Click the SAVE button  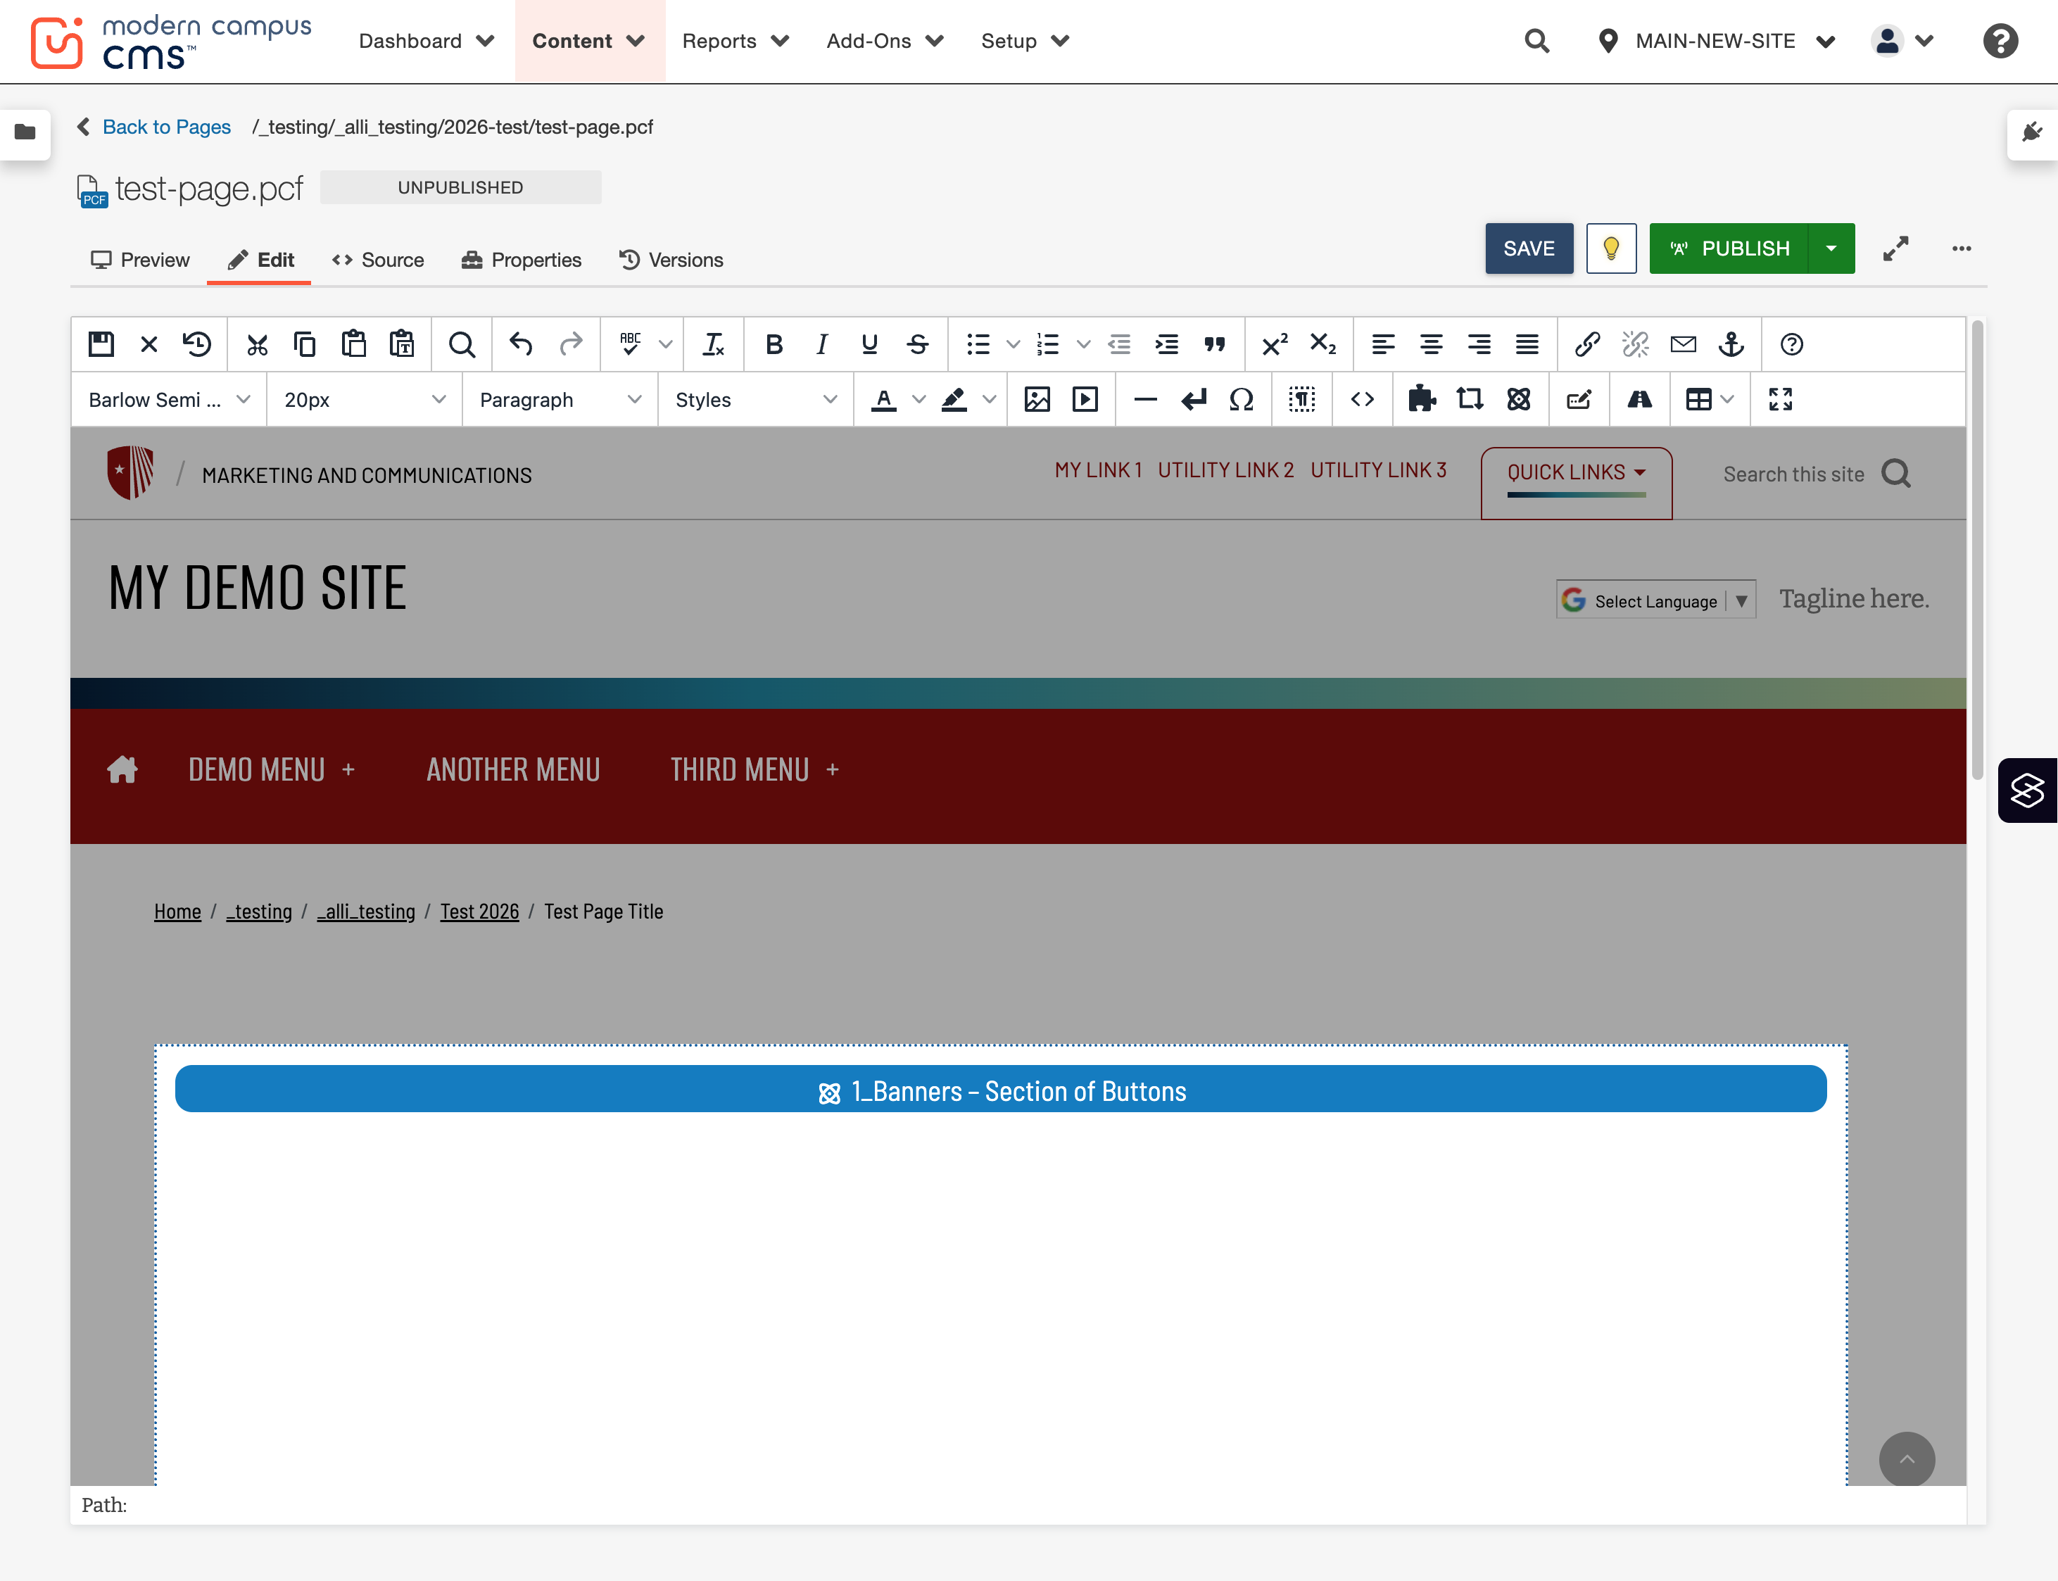click(1528, 248)
